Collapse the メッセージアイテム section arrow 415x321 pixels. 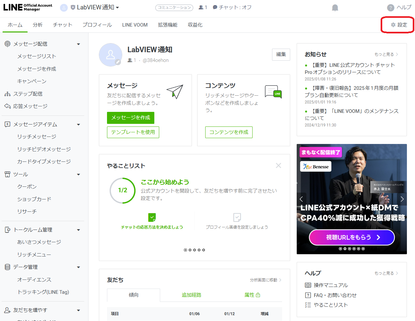pyautogui.click(x=78, y=125)
